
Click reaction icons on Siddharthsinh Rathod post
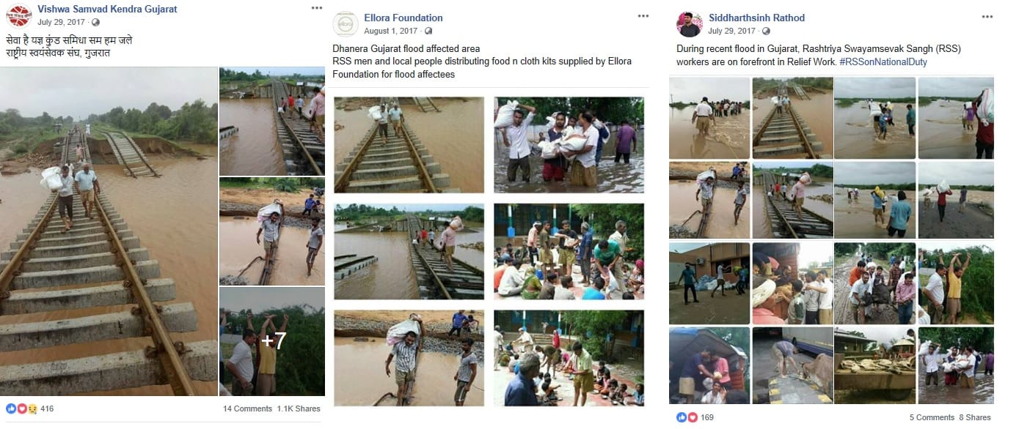click(687, 417)
